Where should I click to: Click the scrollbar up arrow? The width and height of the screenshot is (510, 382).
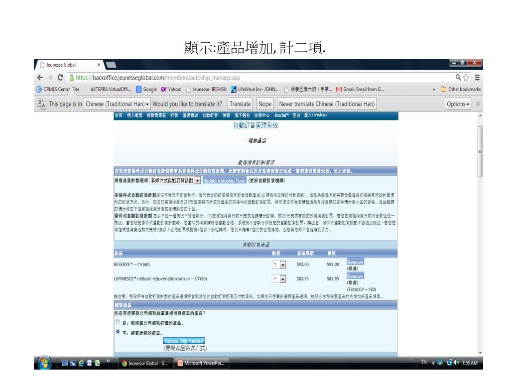pyautogui.click(x=480, y=115)
